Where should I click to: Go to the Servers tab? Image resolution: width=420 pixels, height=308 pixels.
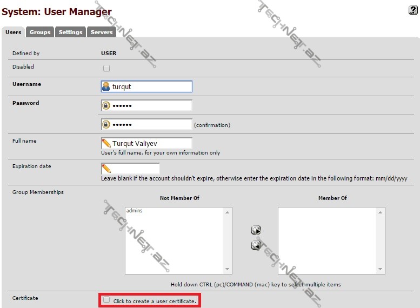102,32
